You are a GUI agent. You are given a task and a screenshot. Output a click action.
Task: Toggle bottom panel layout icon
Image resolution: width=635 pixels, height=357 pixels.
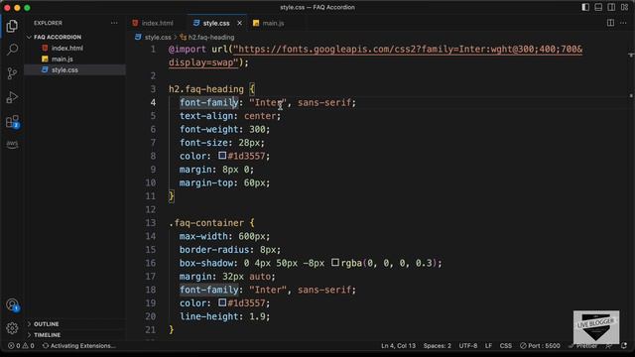tap(598, 7)
